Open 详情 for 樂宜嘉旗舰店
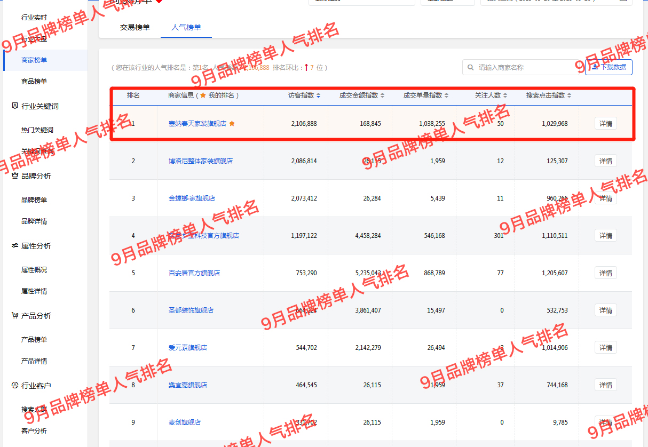This screenshot has height=447, width=648. (606, 385)
